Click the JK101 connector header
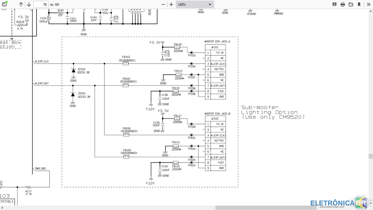 [x=214, y=47]
